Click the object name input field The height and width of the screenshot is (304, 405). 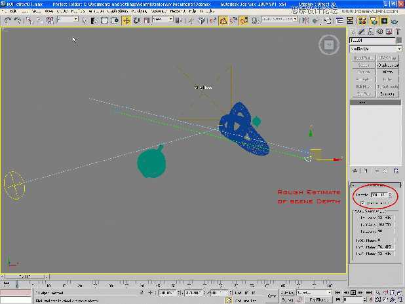372,41
